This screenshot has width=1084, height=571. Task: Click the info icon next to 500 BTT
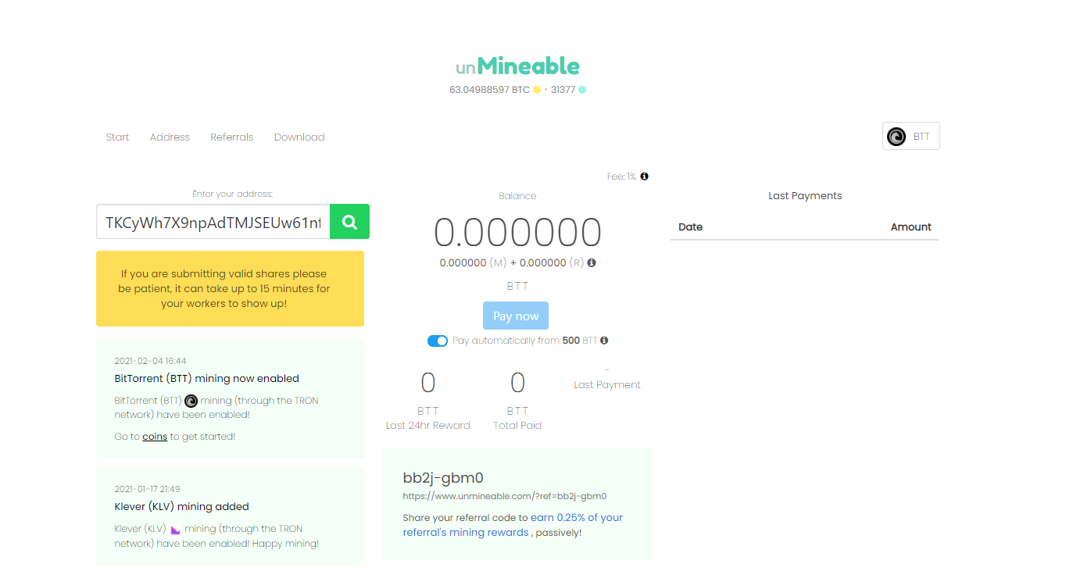(x=603, y=340)
